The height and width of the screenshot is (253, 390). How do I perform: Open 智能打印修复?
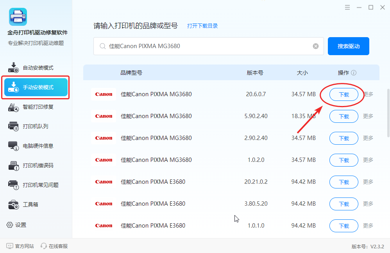click(36, 107)
